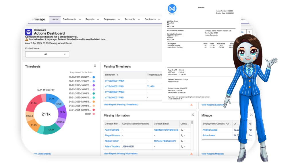
Task: Click the mywage logo on the invoice
Action: pyautogui.click(x=172, y=9)
